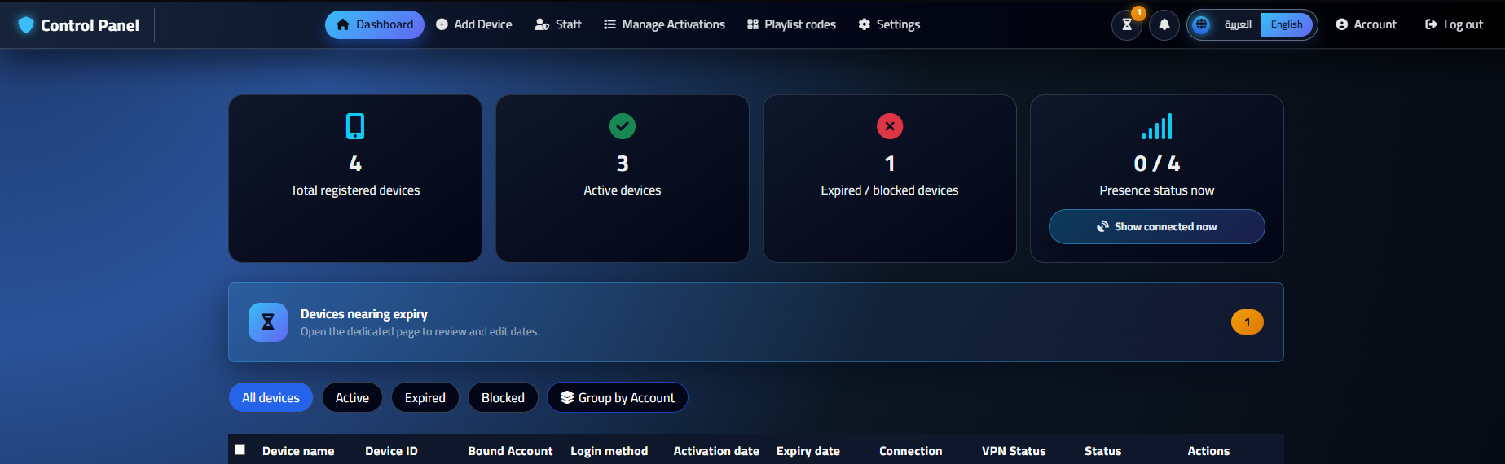Viewport: 1505px width, 464px height.
Task: Open the Dashboard tab
Action: [x=375, y=24]
